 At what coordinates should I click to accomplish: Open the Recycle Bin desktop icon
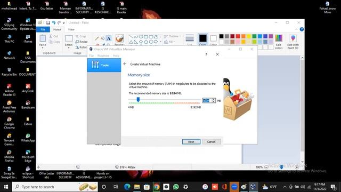coord(9,71)
